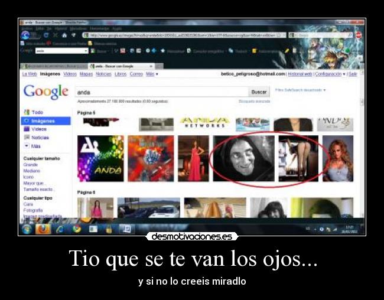Image resolution: width=384 pixels, height=300 pixels.
Task: Open the Libros link
Action: click(x=121, y=74)
